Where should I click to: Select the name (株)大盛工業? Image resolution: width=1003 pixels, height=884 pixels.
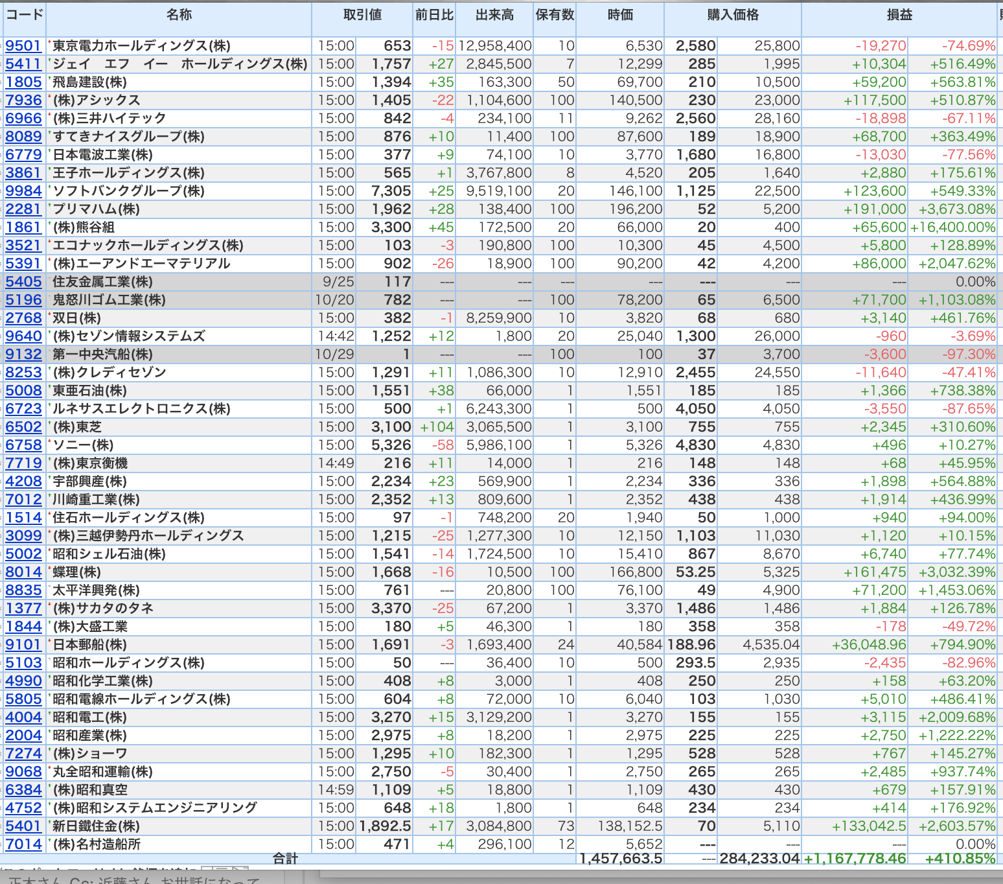pyautogui.click(x=89, y=627)
